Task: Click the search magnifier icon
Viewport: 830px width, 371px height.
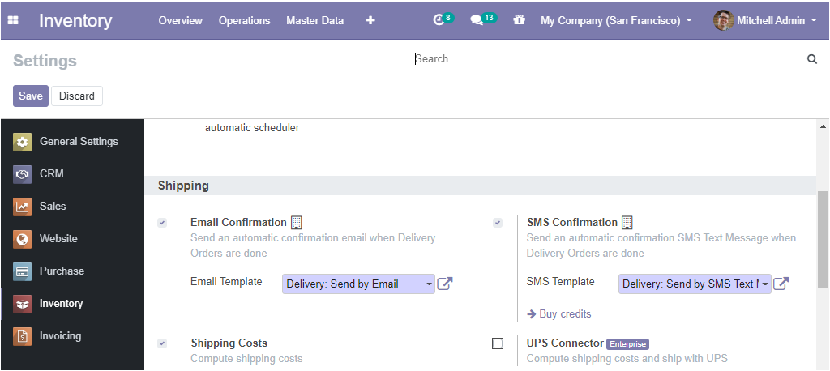Action: click(812, 59)
